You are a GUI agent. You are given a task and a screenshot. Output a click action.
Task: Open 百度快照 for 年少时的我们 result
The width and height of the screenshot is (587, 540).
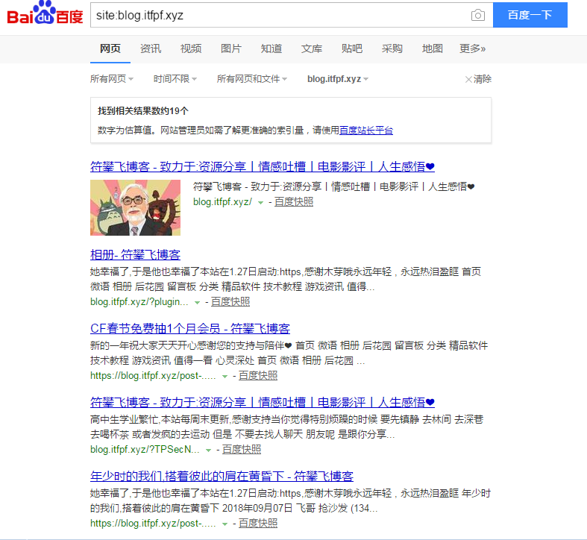point(258,523)
